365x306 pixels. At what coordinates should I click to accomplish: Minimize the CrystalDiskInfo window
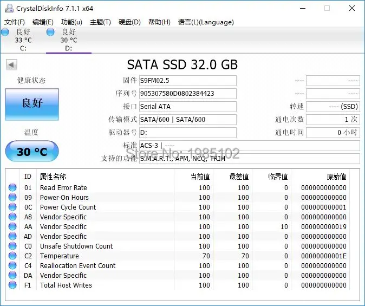pos(303,8)
